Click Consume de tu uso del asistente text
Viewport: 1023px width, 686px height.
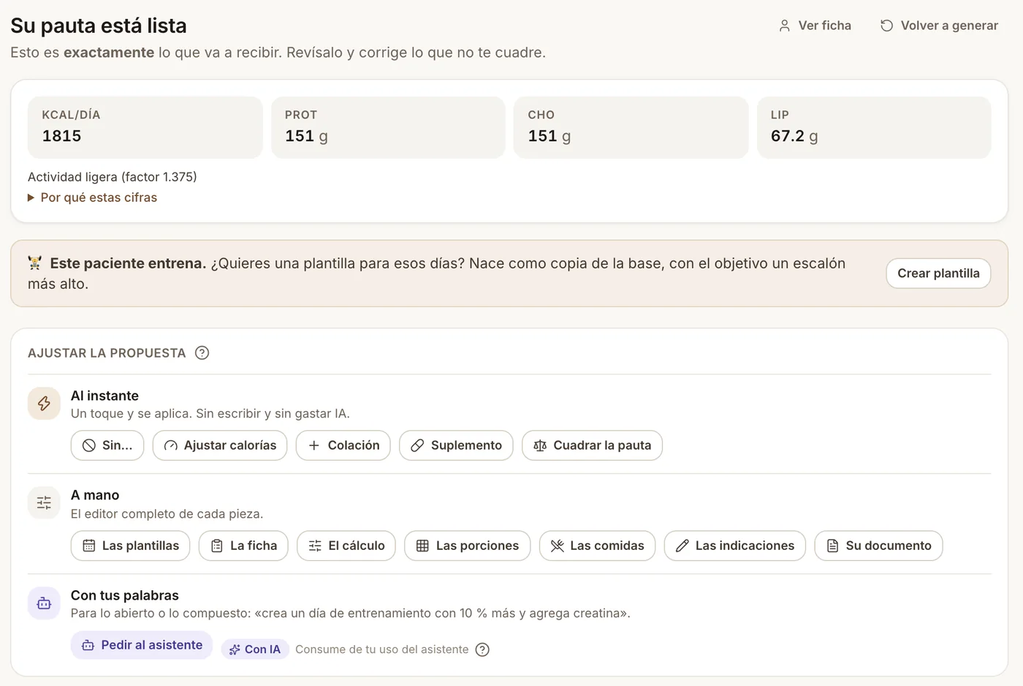click(382, 649)
